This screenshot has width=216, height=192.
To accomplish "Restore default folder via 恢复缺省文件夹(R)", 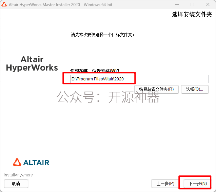I will (156, 89).
